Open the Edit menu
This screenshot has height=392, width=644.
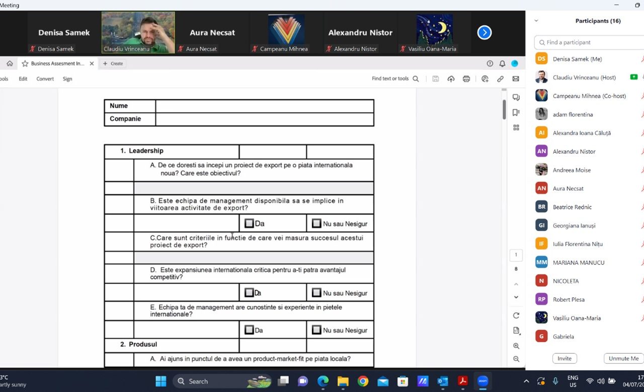click(23, 79)
